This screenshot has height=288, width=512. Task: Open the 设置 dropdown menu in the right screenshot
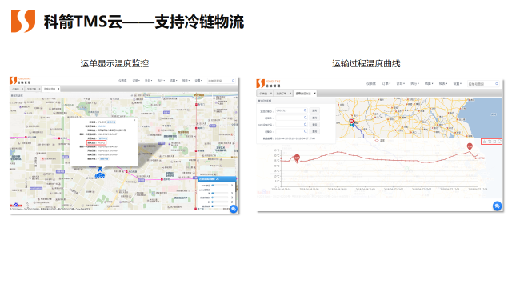[457, 83]
